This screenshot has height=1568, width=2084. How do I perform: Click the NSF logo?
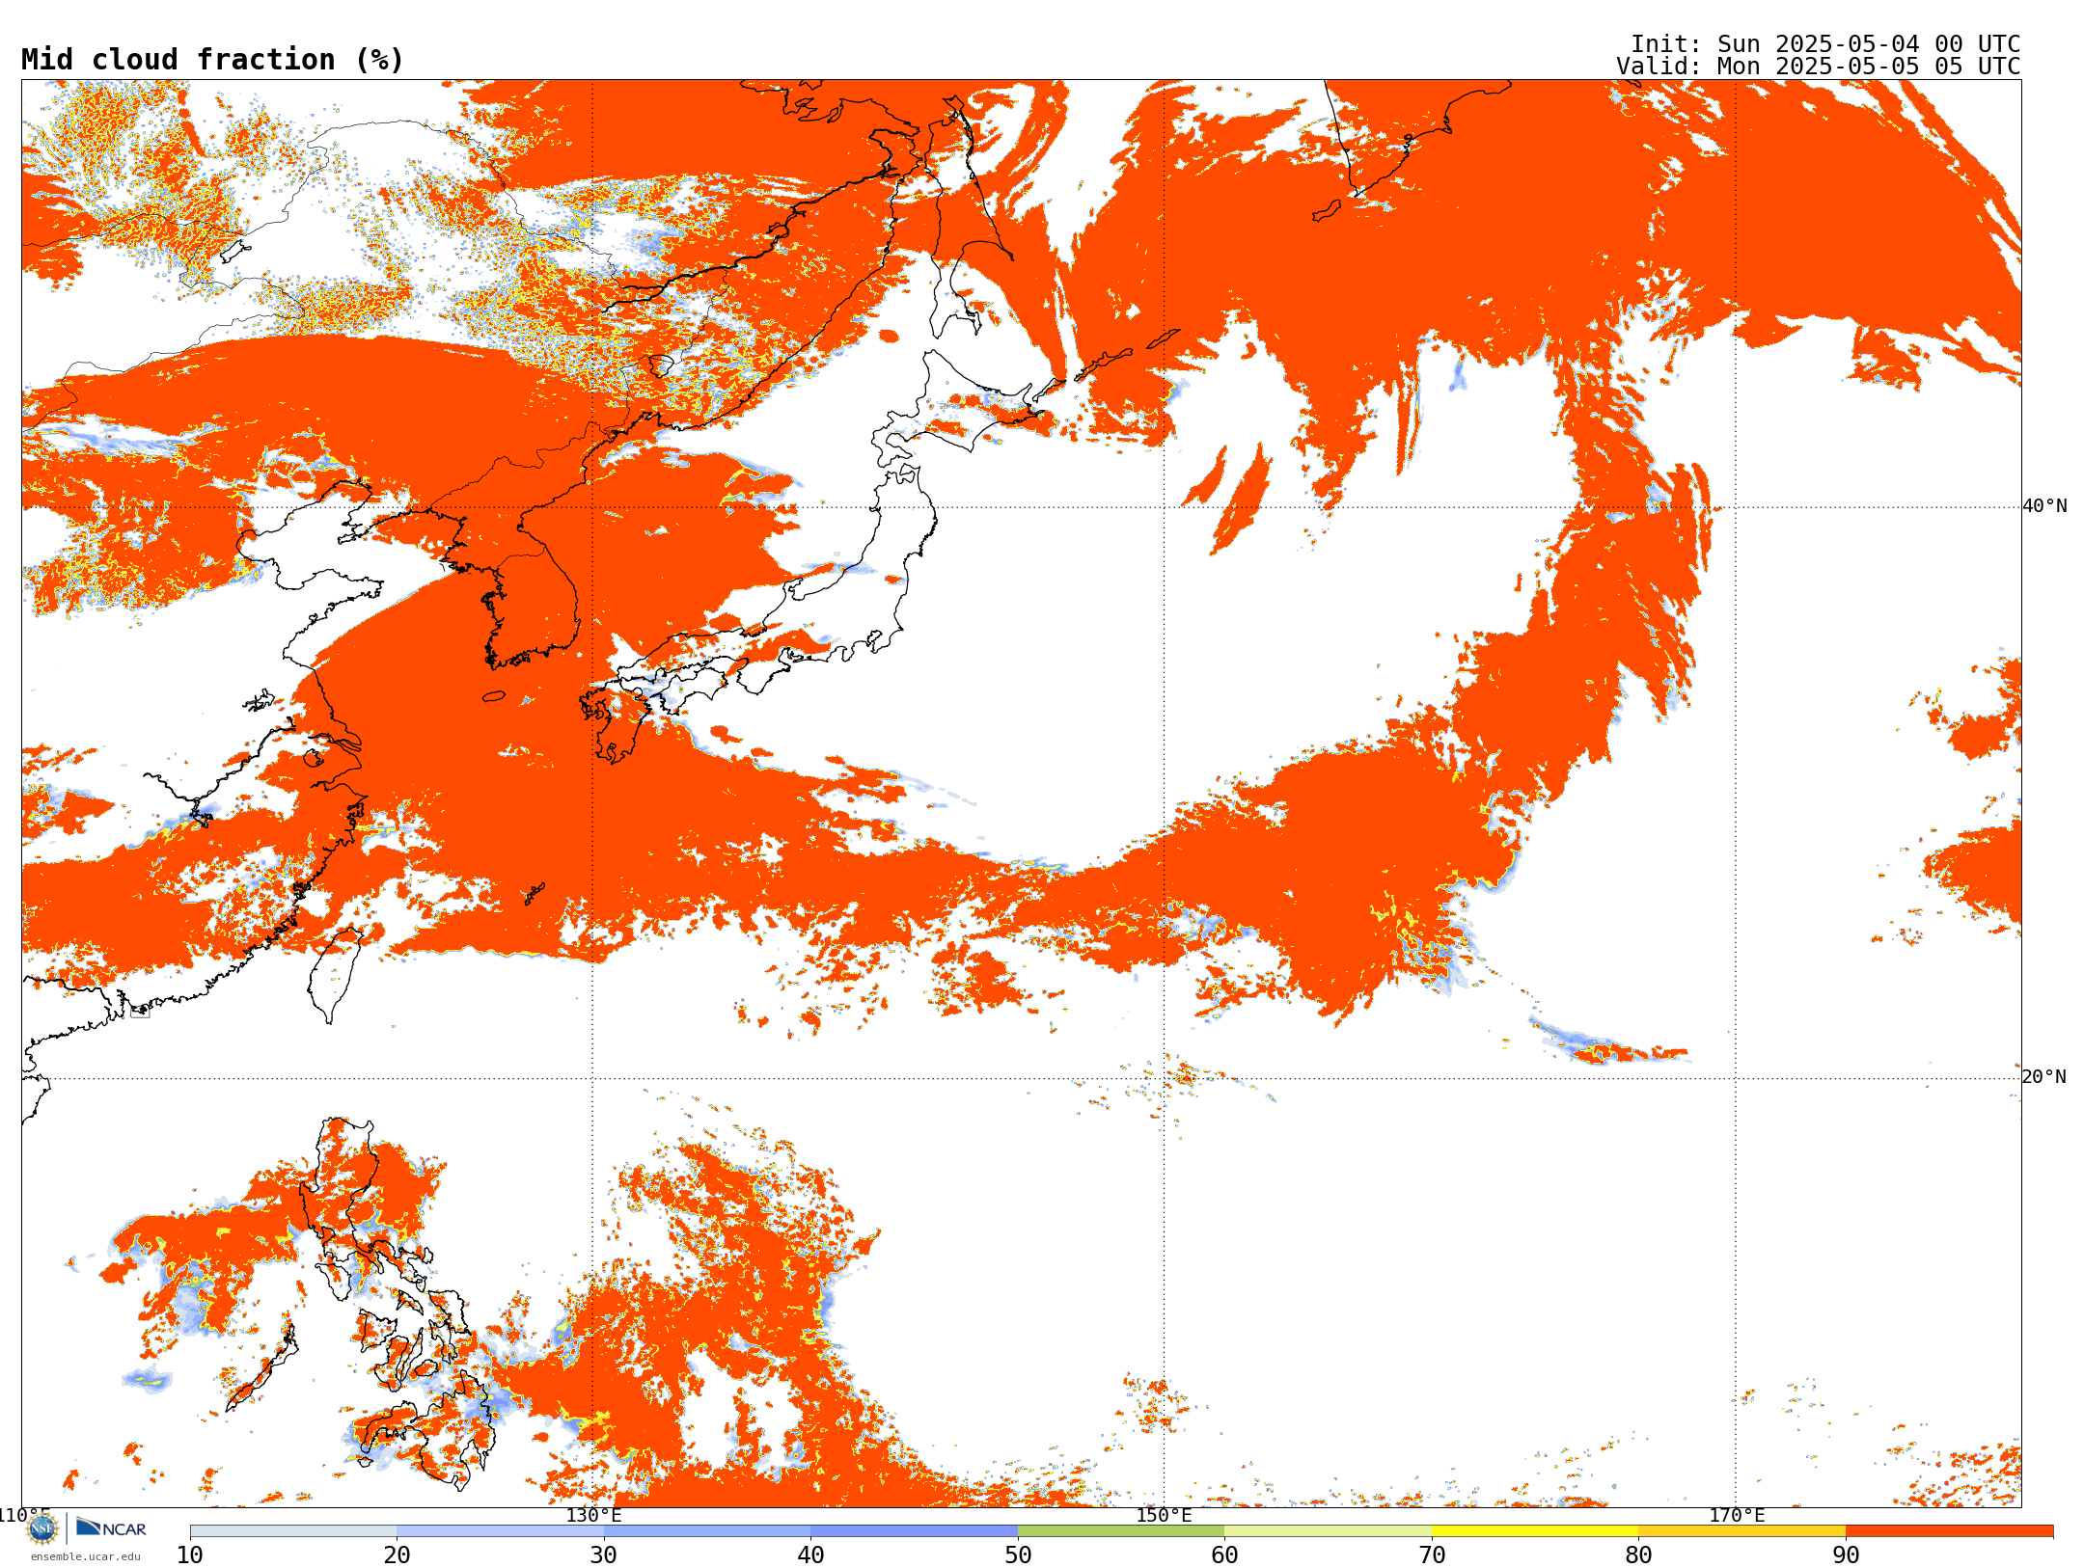coord(42,1528)
